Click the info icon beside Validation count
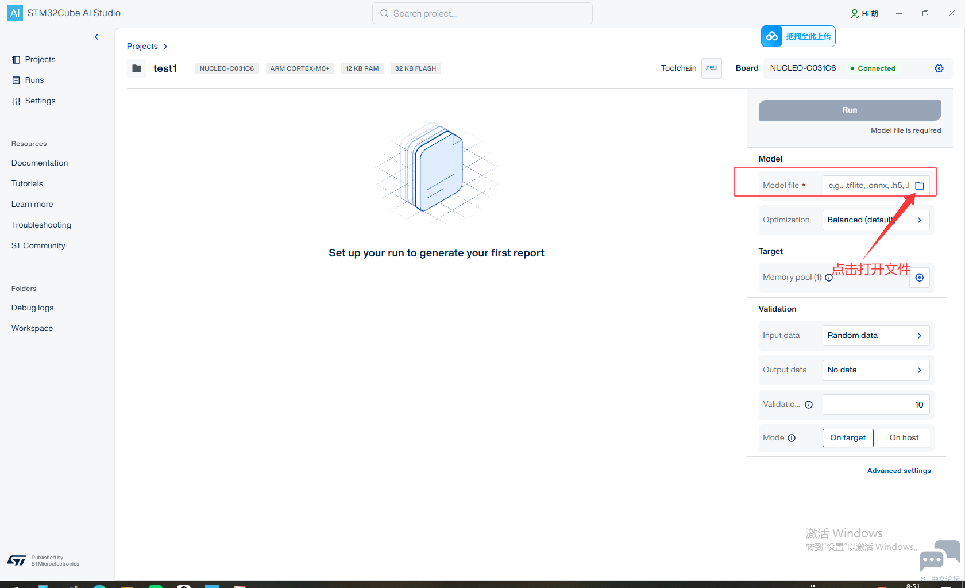The height and width of the screenshot is (588, 965). pyautogui.click(x=809, y=405)
